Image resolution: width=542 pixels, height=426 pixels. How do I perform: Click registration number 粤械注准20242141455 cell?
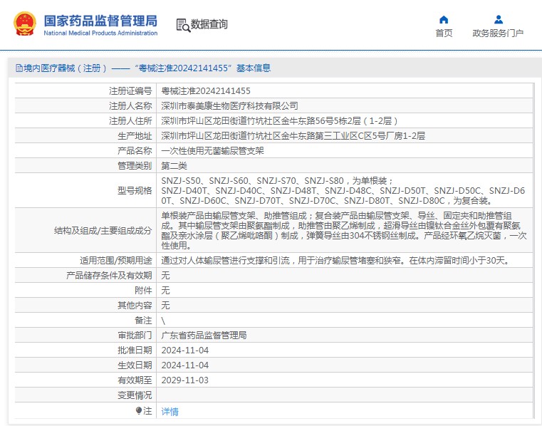(206, 91)
